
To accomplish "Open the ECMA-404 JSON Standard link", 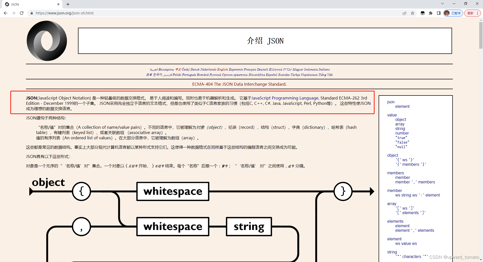I will click(239, 84).
